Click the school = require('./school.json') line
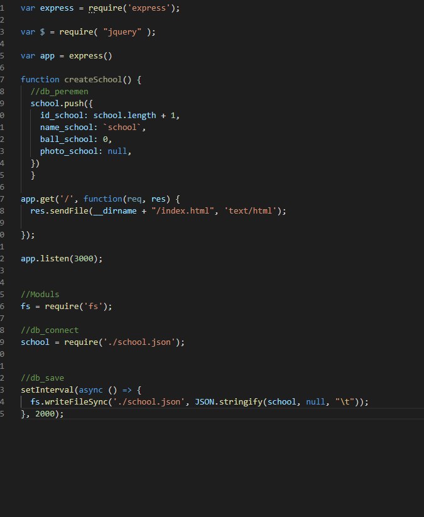This screenshot has height=517, width=424. pyautogui.click(x=102, y=342)
